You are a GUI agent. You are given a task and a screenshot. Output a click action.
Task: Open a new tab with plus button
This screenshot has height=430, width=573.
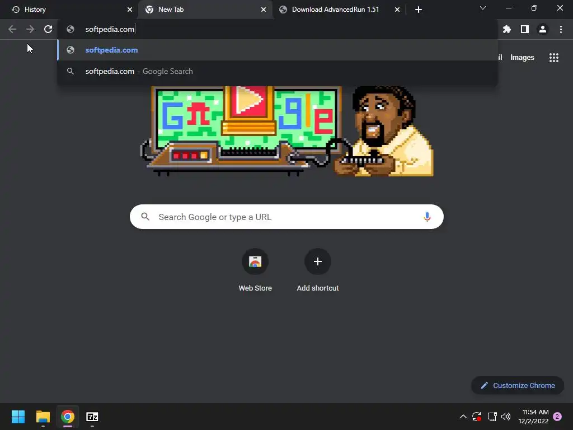click(419, 10)
